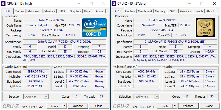Screen dimensions: 221x110
Task: Click the Socket 2066 LGA package value
Action: [162, 30]
